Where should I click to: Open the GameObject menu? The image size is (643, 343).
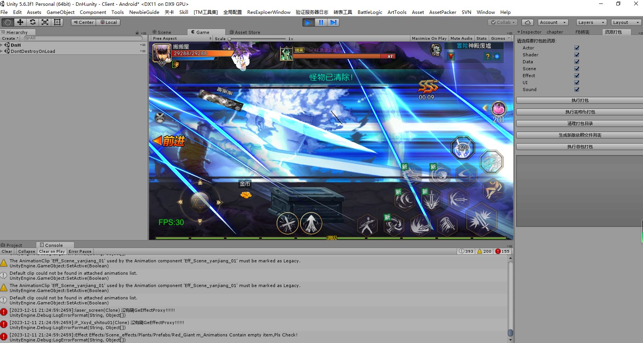coord(61,12)
